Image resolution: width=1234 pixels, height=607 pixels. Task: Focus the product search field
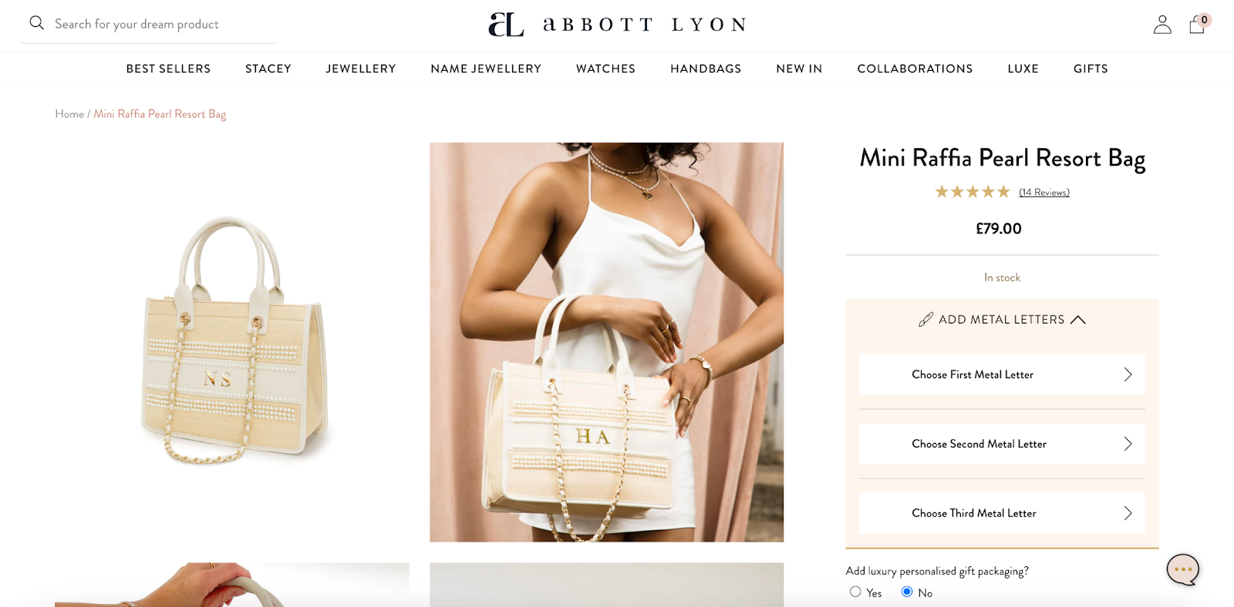[x=149, y=24]
